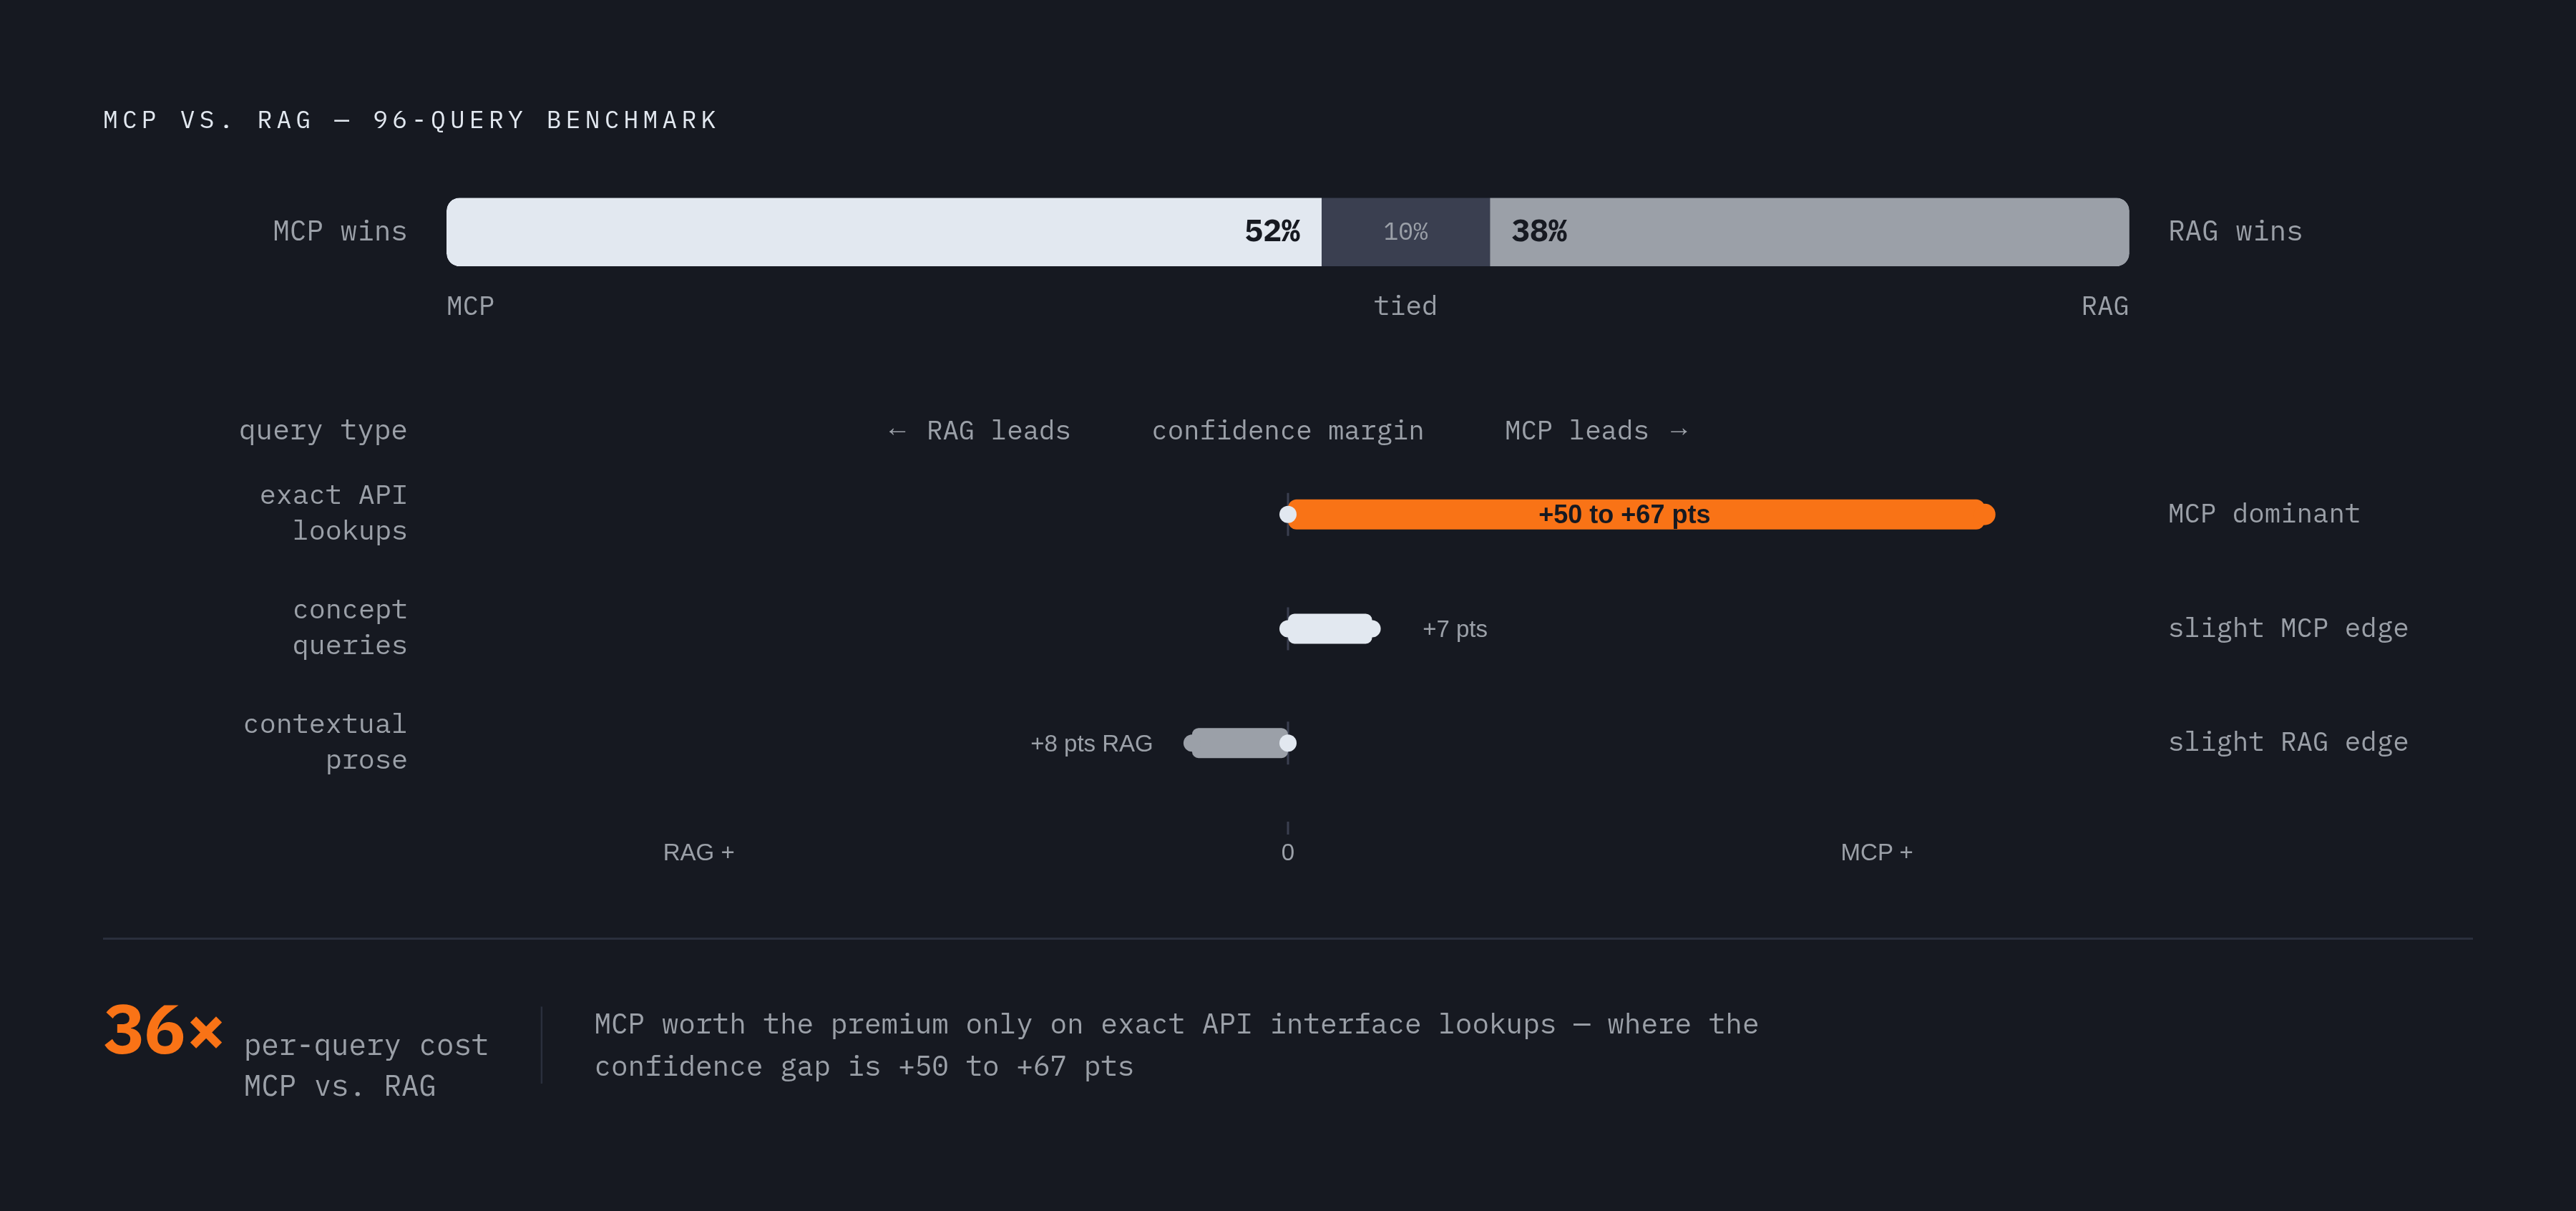Click the summary sentence about MCP premium
This screenshot has width=2576, height=1211.
[x=1176, y=1045]
